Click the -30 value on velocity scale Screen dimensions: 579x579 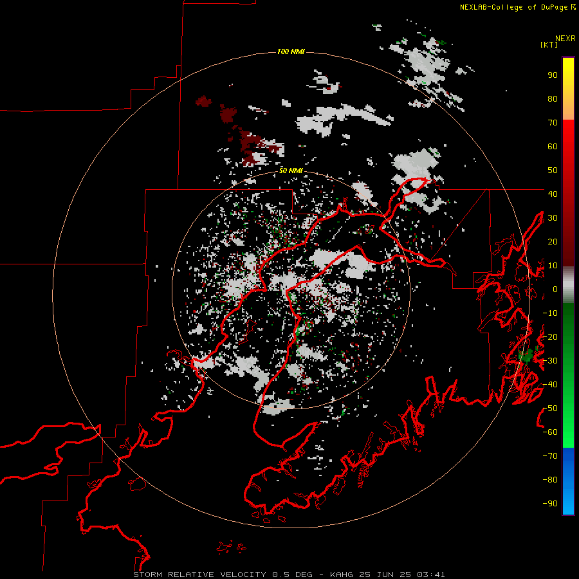tap(550, 361)
